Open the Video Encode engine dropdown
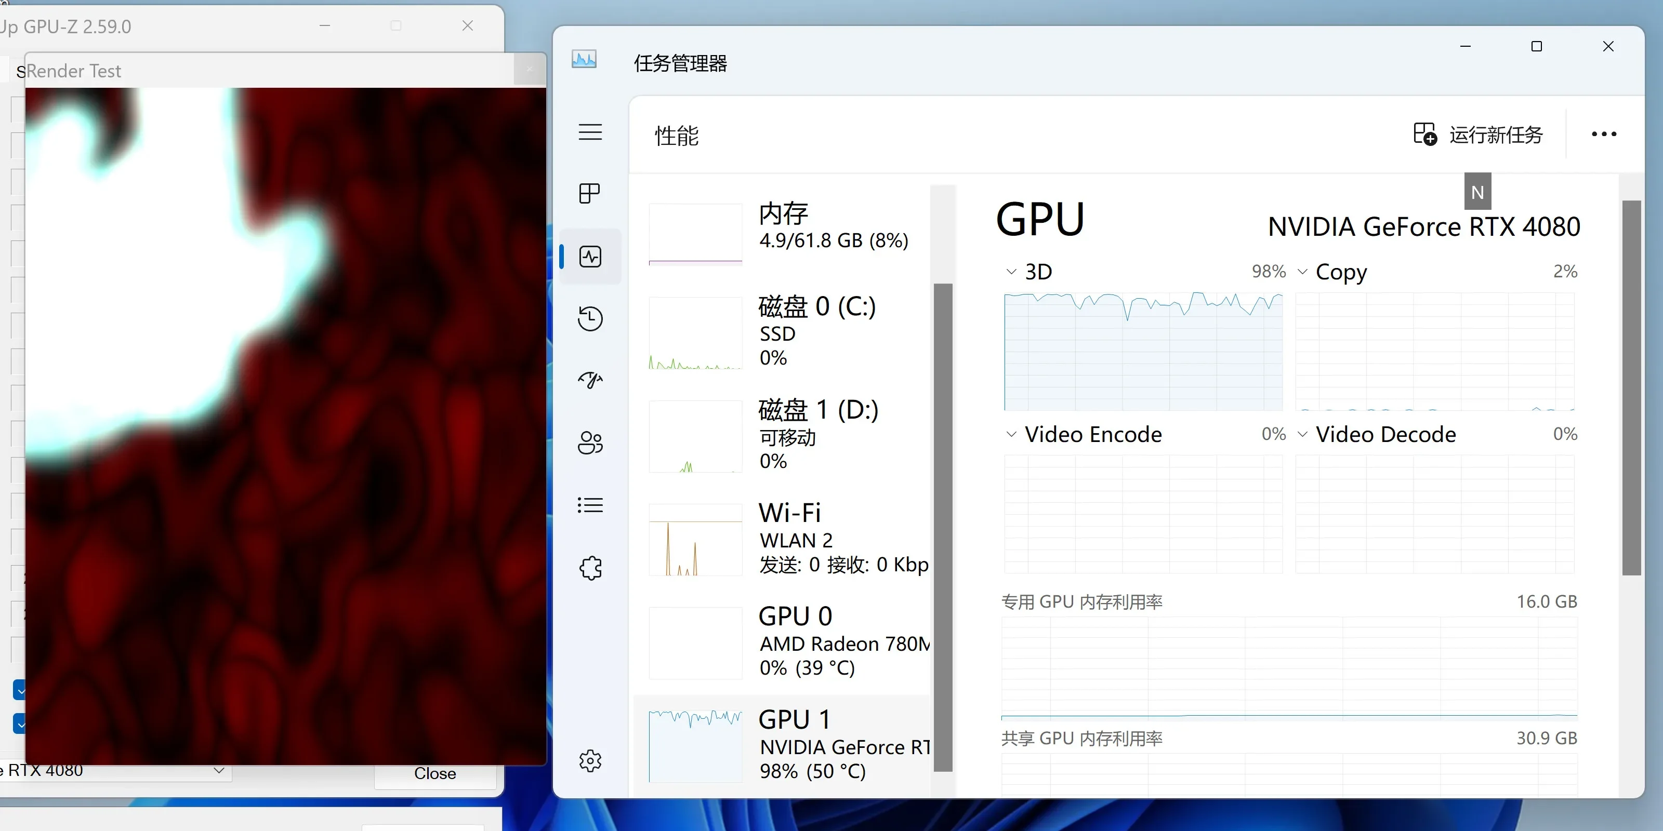Image resolution: width=1663 pixels, height=831 pixels. click(1012, 434)
